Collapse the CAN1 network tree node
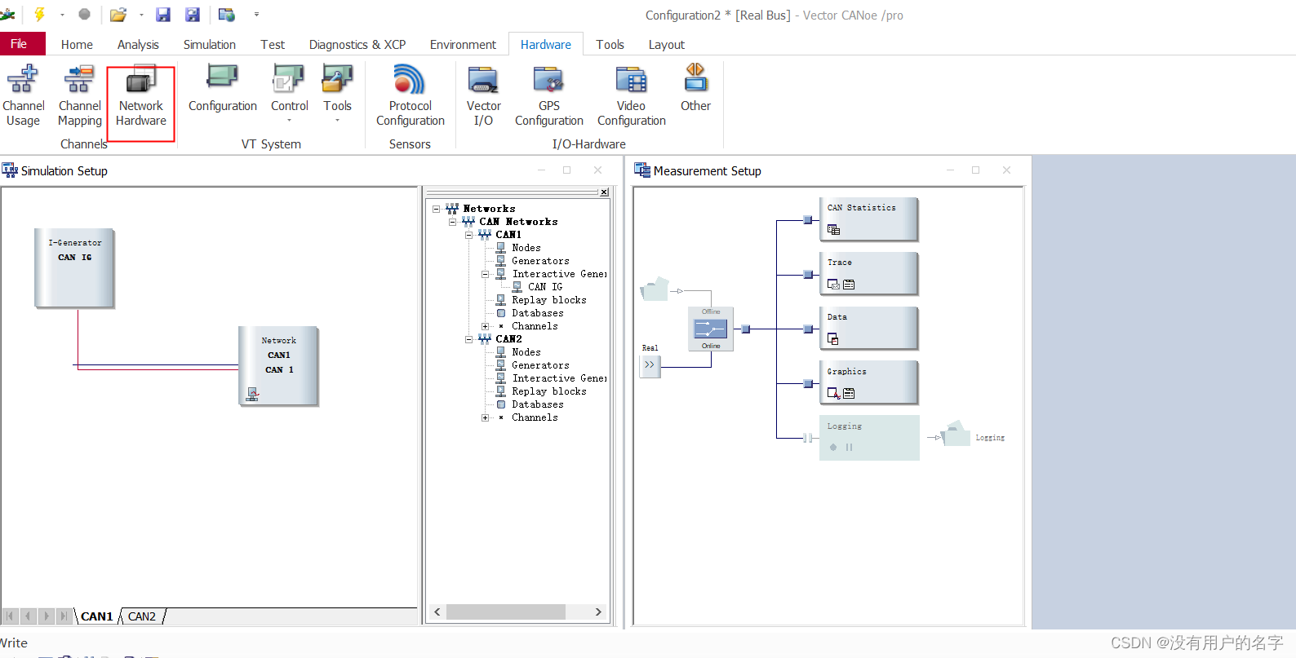Image resolution: width=1296 pixels, height=658 pixels. [469, 235]
